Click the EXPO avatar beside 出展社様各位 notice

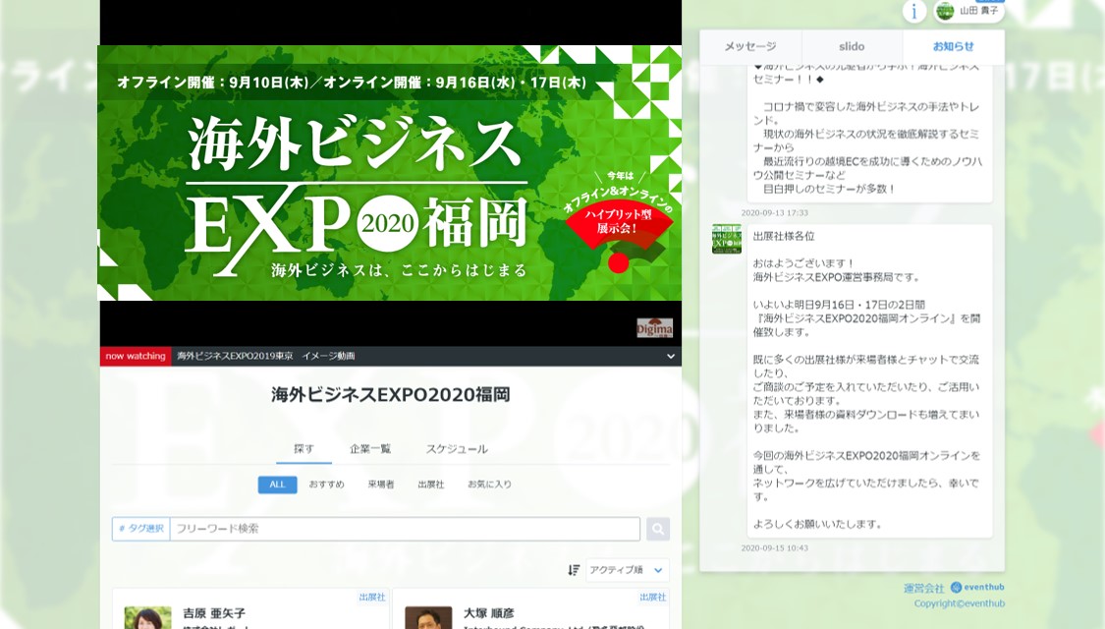point(727,239)
